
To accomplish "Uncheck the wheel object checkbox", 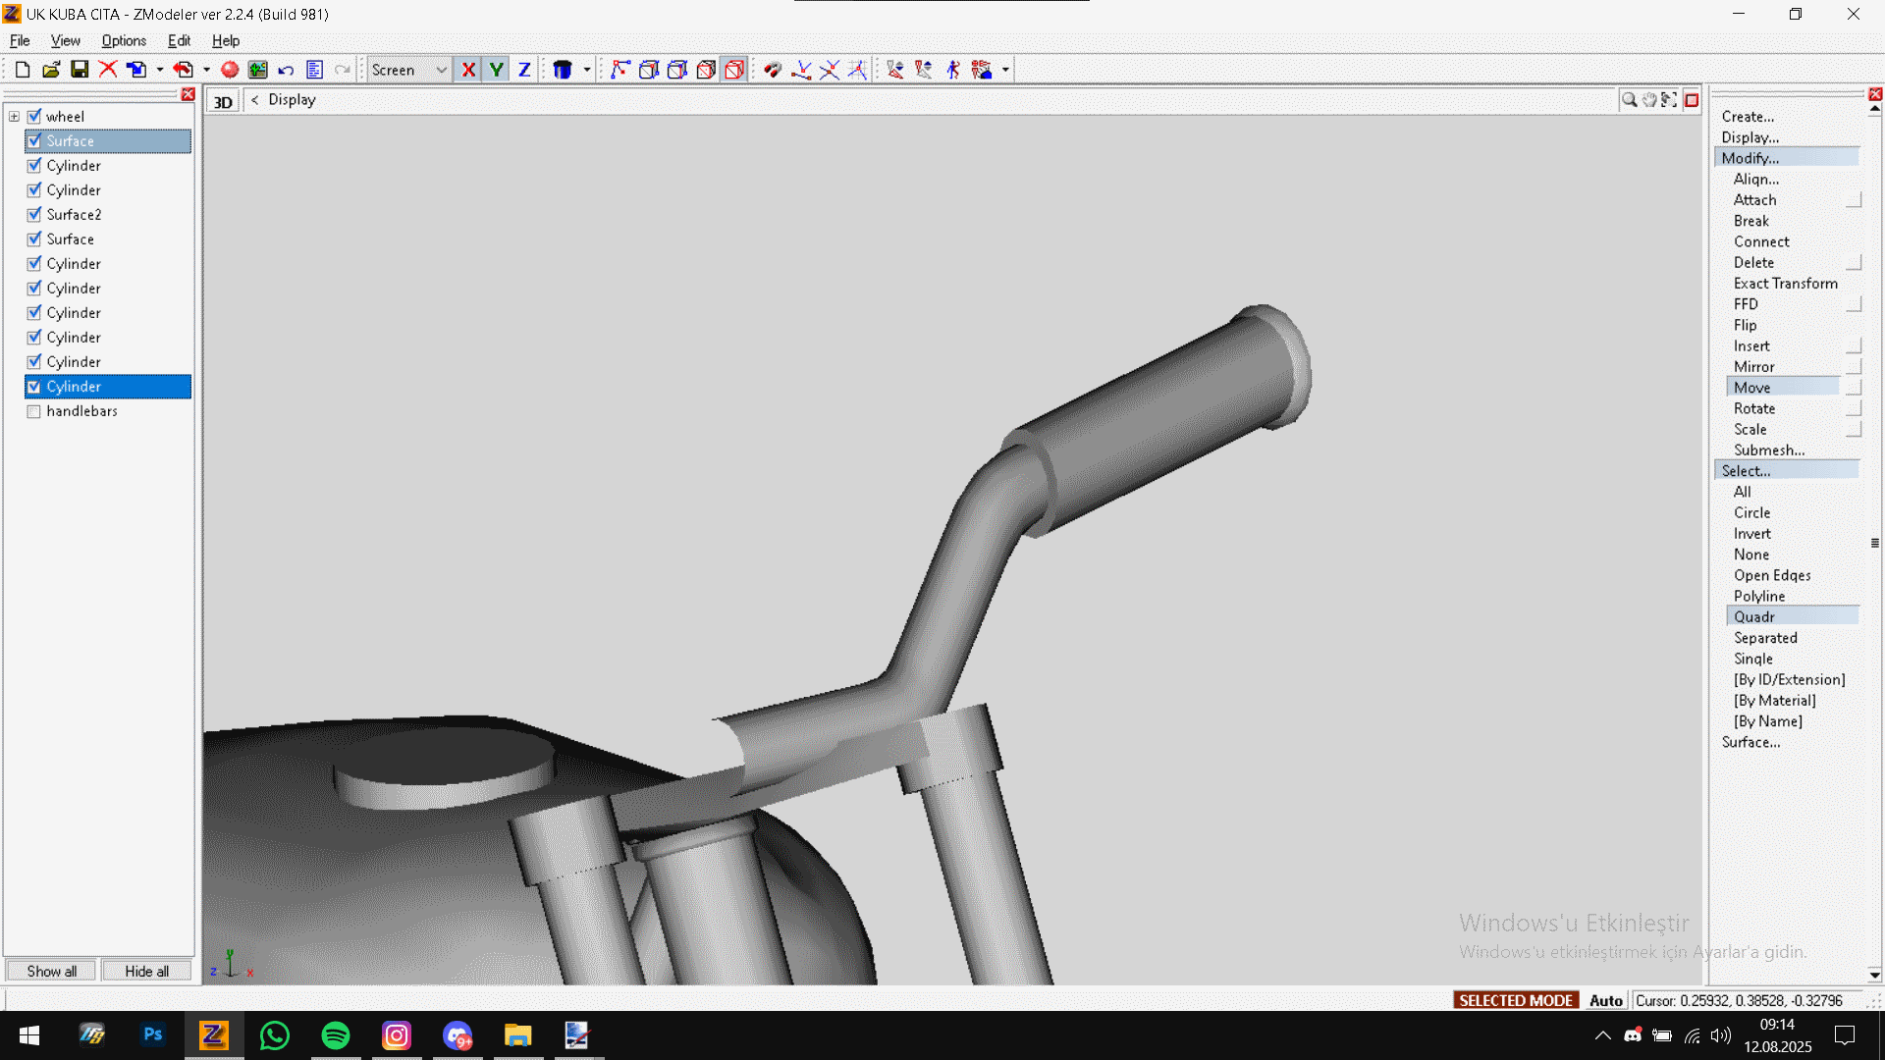I will (34, 117).
